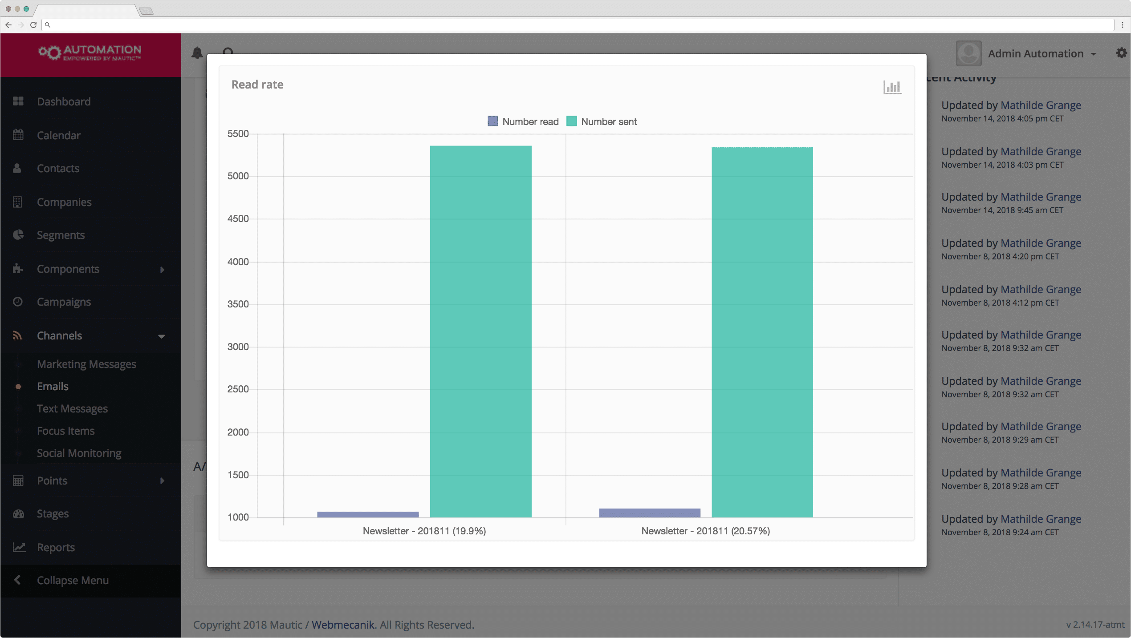
Task: Click first Mathilde Grange activity link
Action: [1041, 105]
